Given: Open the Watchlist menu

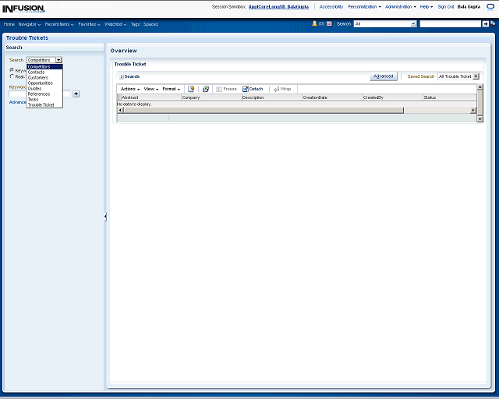Looking at the screenshot, I should pos(115,24).
